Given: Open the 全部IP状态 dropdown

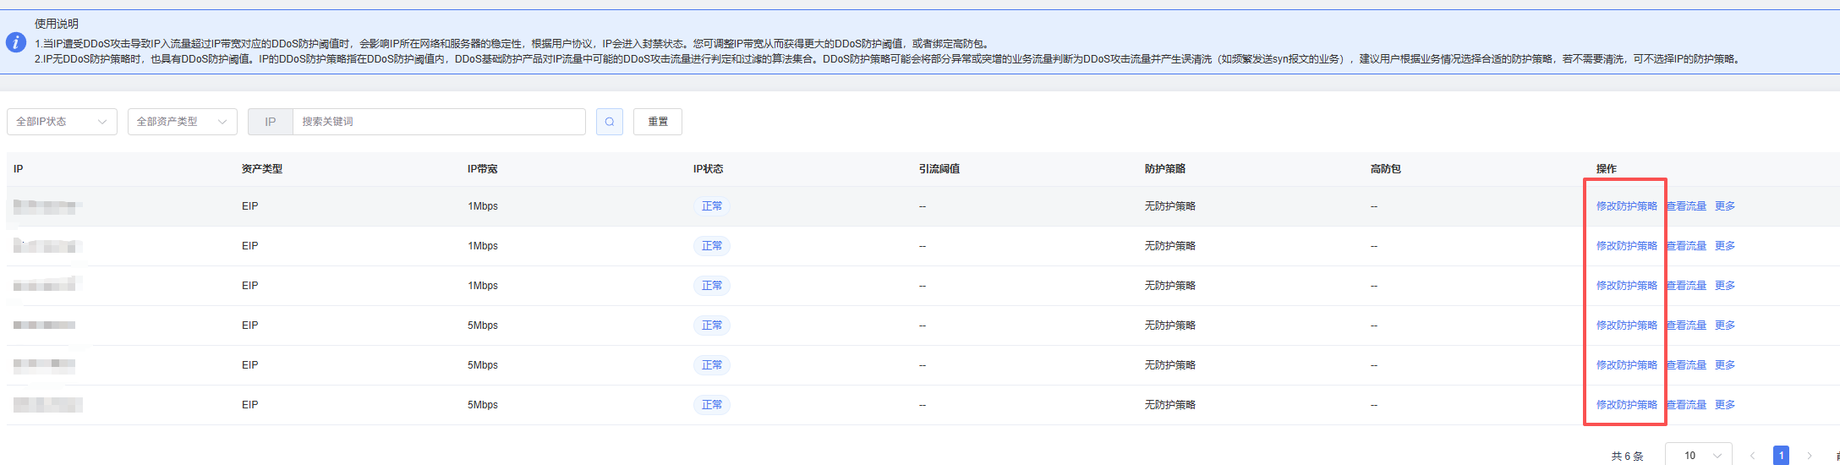Looking at the screenshot, I should click(62, 122).
